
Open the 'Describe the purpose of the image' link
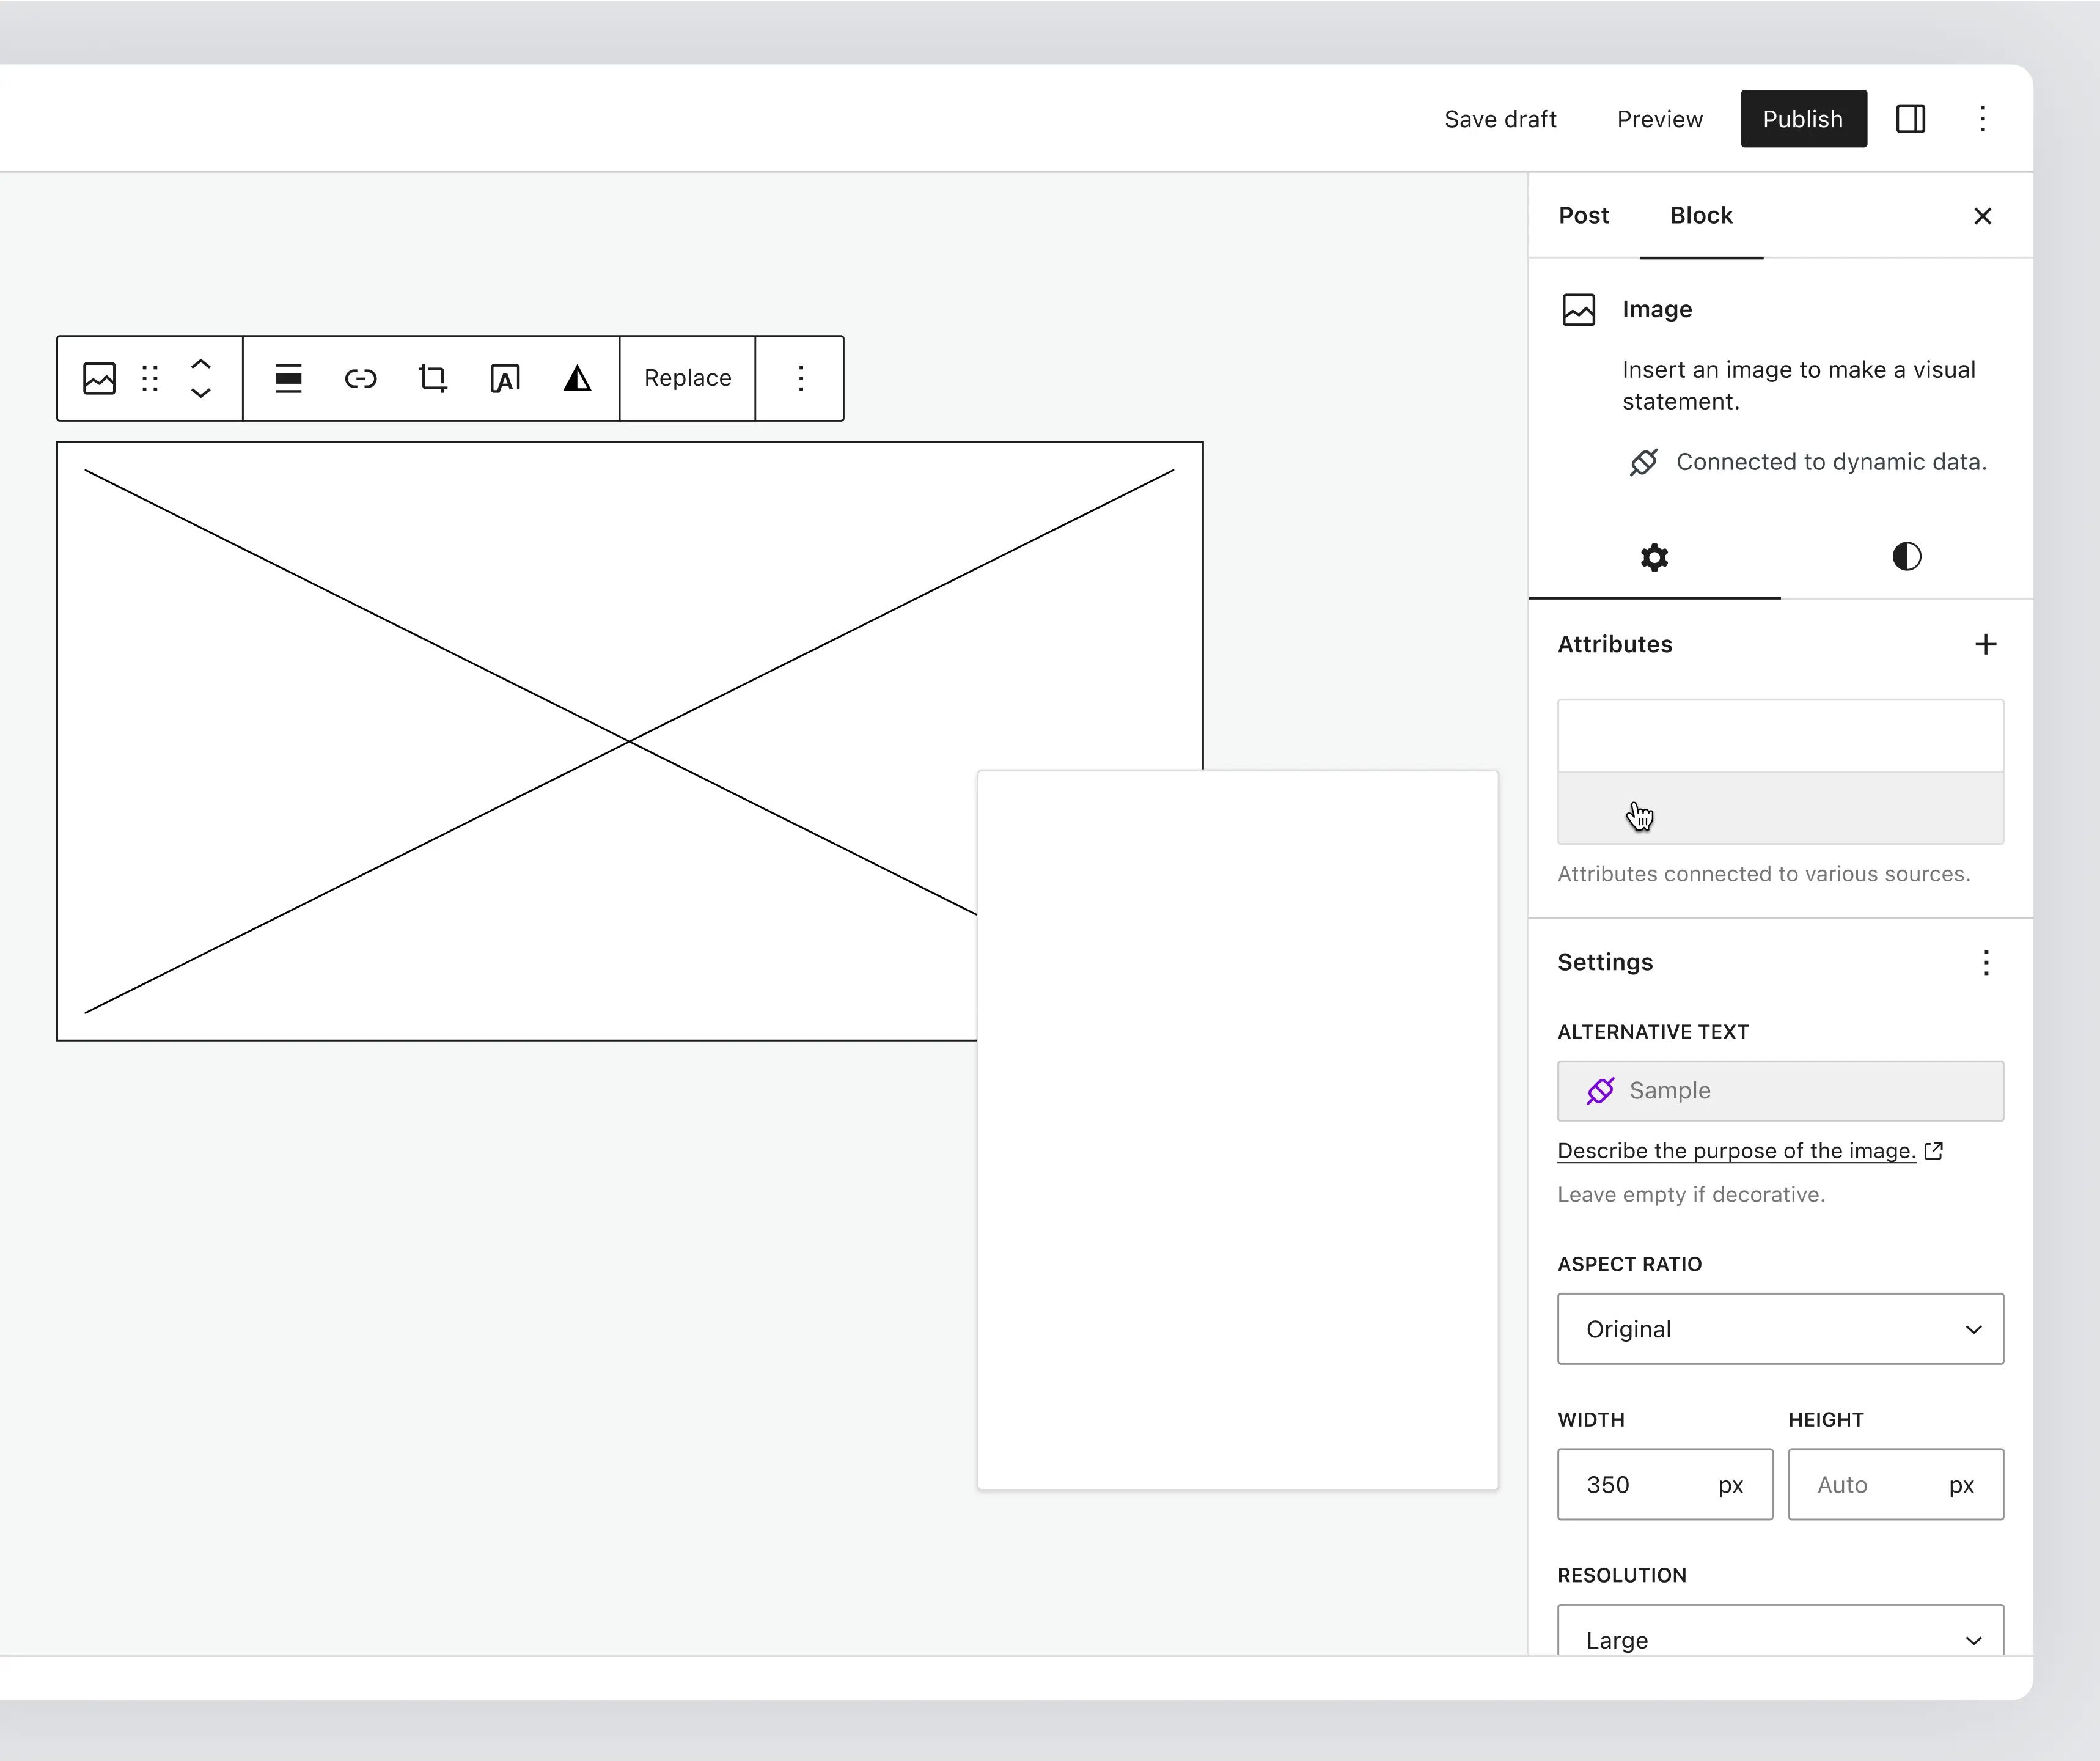click(x=1736, y=1151)
